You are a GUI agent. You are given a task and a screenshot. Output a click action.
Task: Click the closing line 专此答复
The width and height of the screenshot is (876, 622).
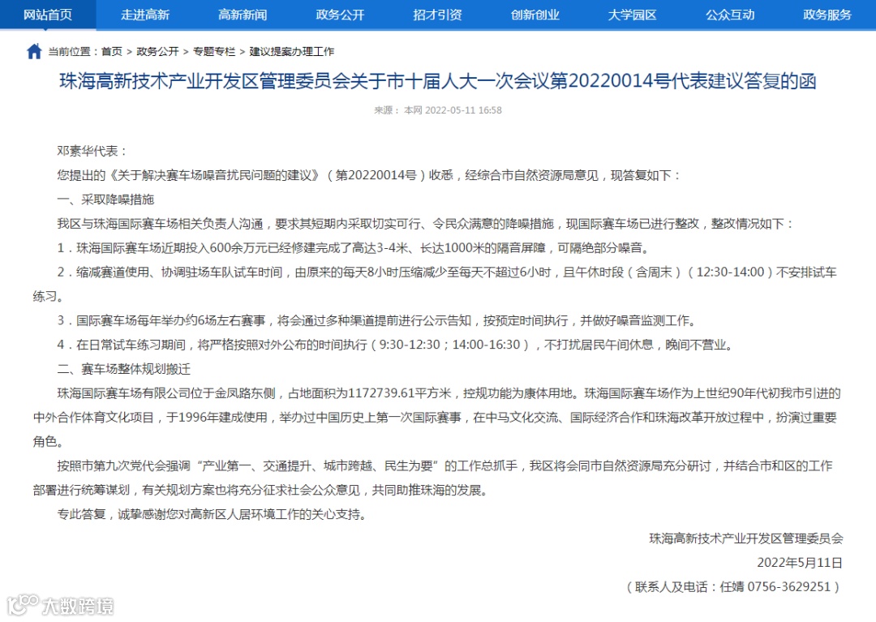(213, 514)
